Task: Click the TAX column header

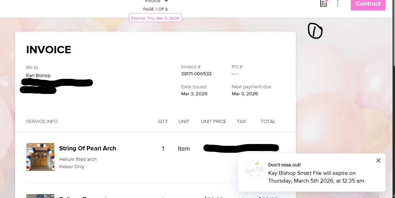Action: click(241, 122)
